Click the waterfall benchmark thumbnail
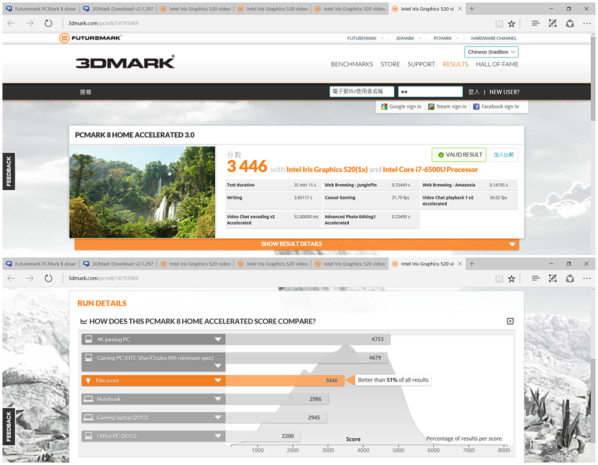598x465 pixels. [x=142, y=192]
